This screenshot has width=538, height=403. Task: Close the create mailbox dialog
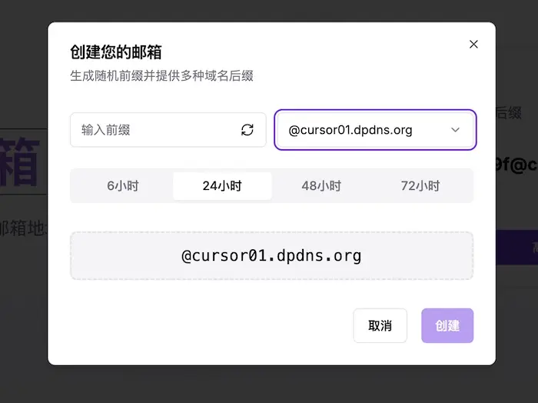tap(473, 45)
